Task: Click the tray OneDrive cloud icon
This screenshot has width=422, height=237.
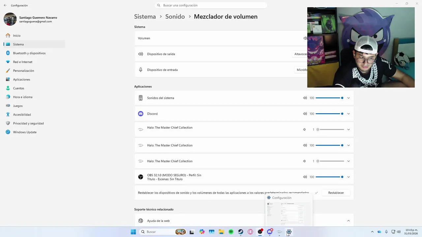Action: click(379, 232)
